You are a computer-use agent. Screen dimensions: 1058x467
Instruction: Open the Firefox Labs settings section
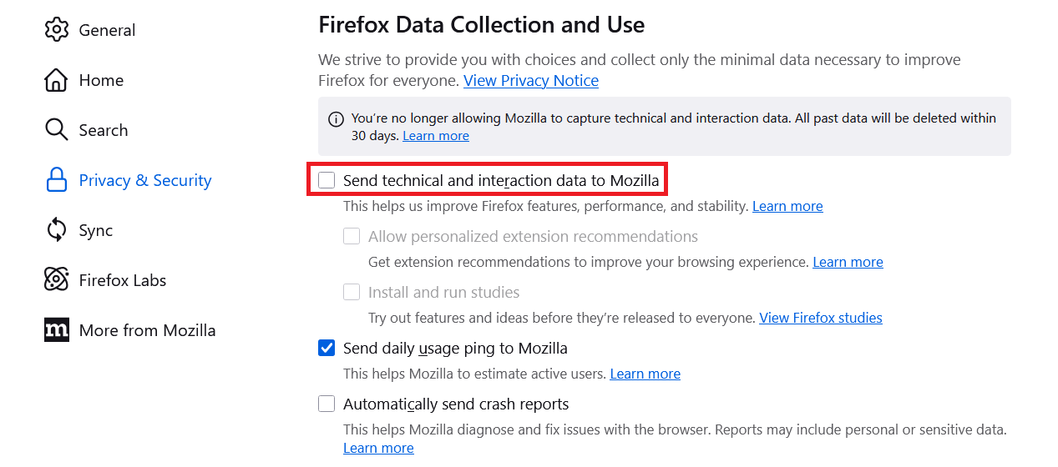click(122, 280)
